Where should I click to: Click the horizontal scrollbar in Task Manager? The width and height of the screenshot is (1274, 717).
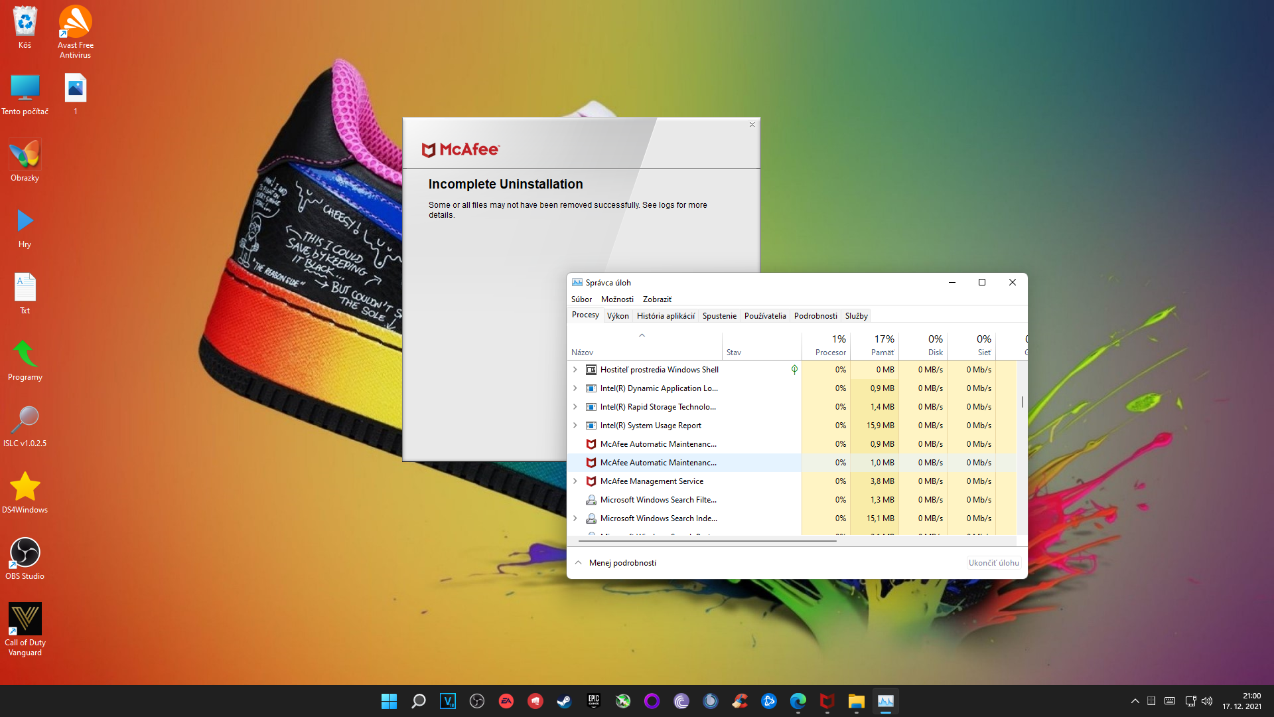(x=707, y=541)
